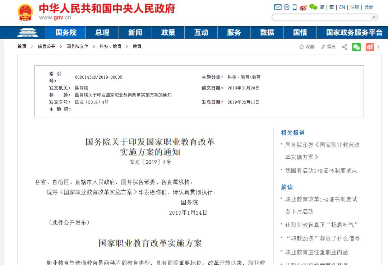Share article via red Weibo button
This screenshot has width=388, height=265.
pyautogui.click(x=370, y=47)
